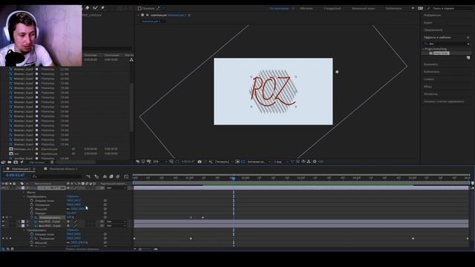This screenshot has height=267, width=475.
Task: Click new composition icon at Project panel bottom
Action: tap(16, 162)
